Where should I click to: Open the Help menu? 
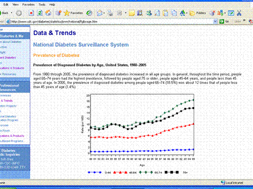coord(52,4)
